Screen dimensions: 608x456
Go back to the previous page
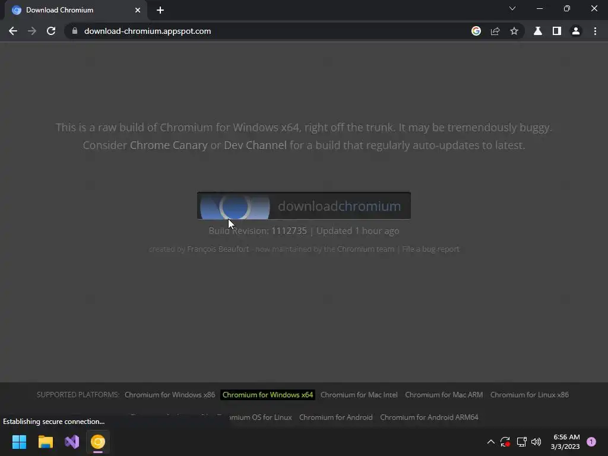(x=13, y=31)
